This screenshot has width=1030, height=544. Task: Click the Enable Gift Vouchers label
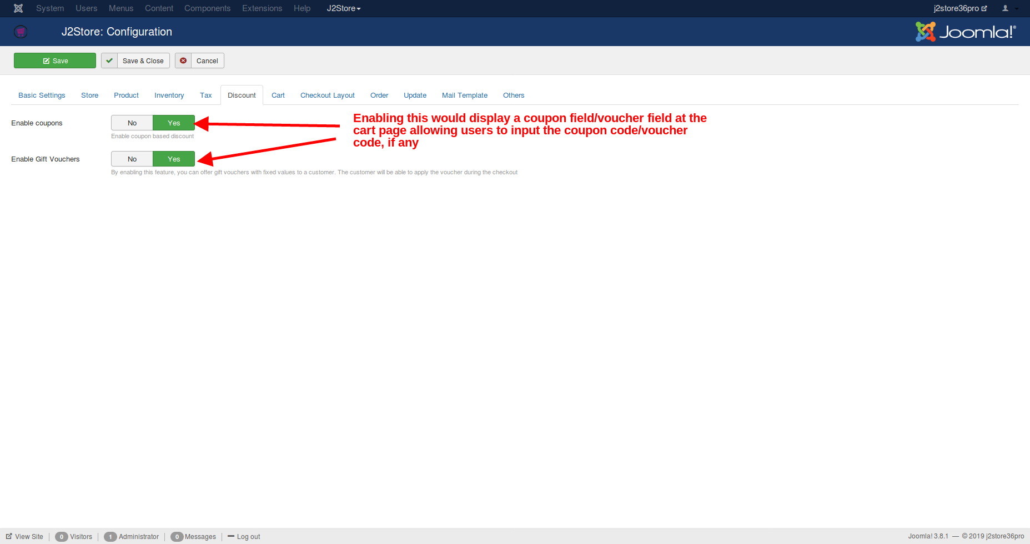46,159
